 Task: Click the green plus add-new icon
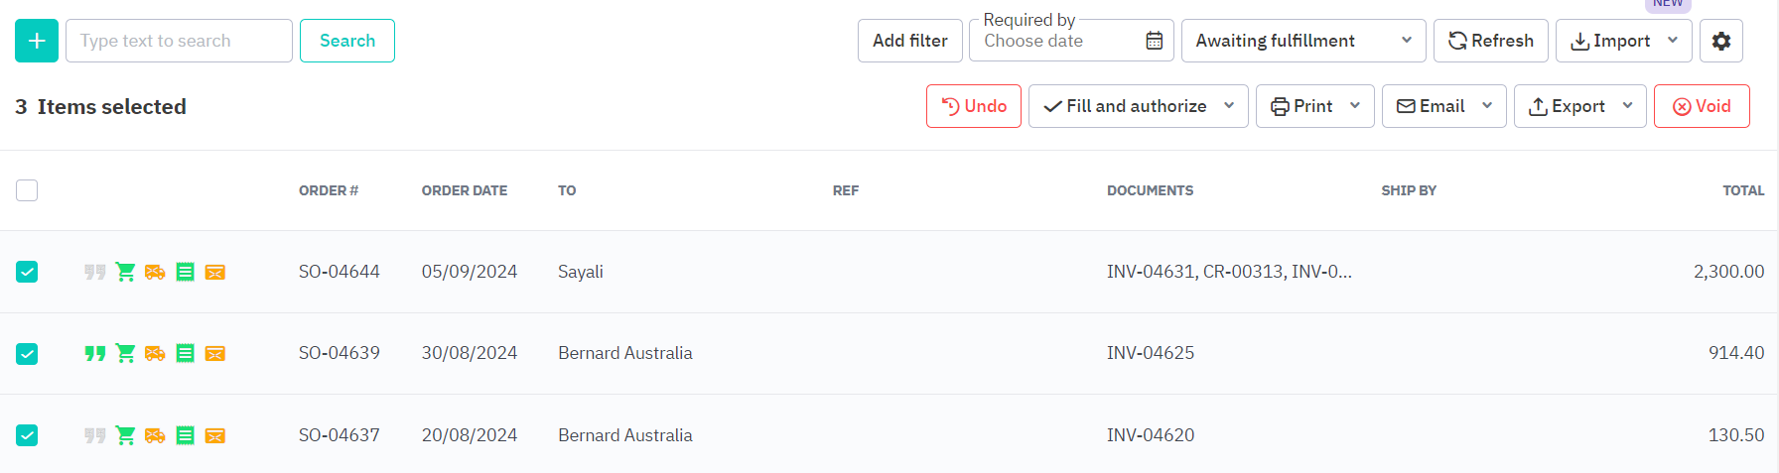click(x=37, y=41)
